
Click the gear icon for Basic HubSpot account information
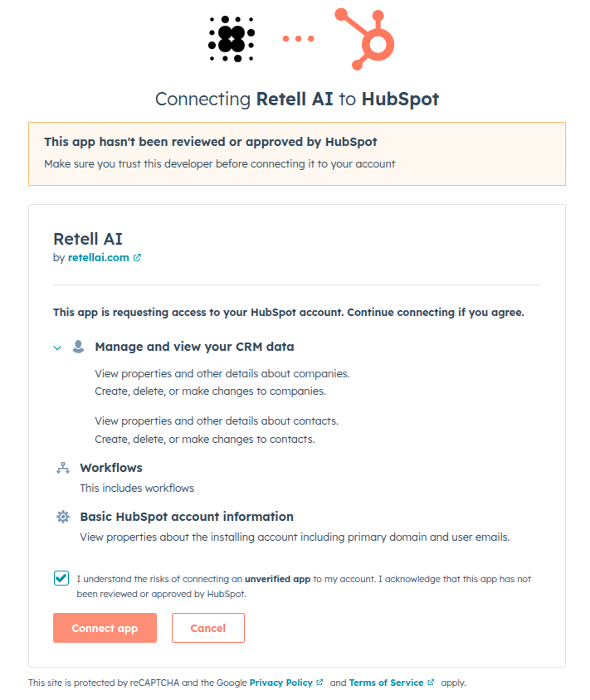tap(62, 516)
